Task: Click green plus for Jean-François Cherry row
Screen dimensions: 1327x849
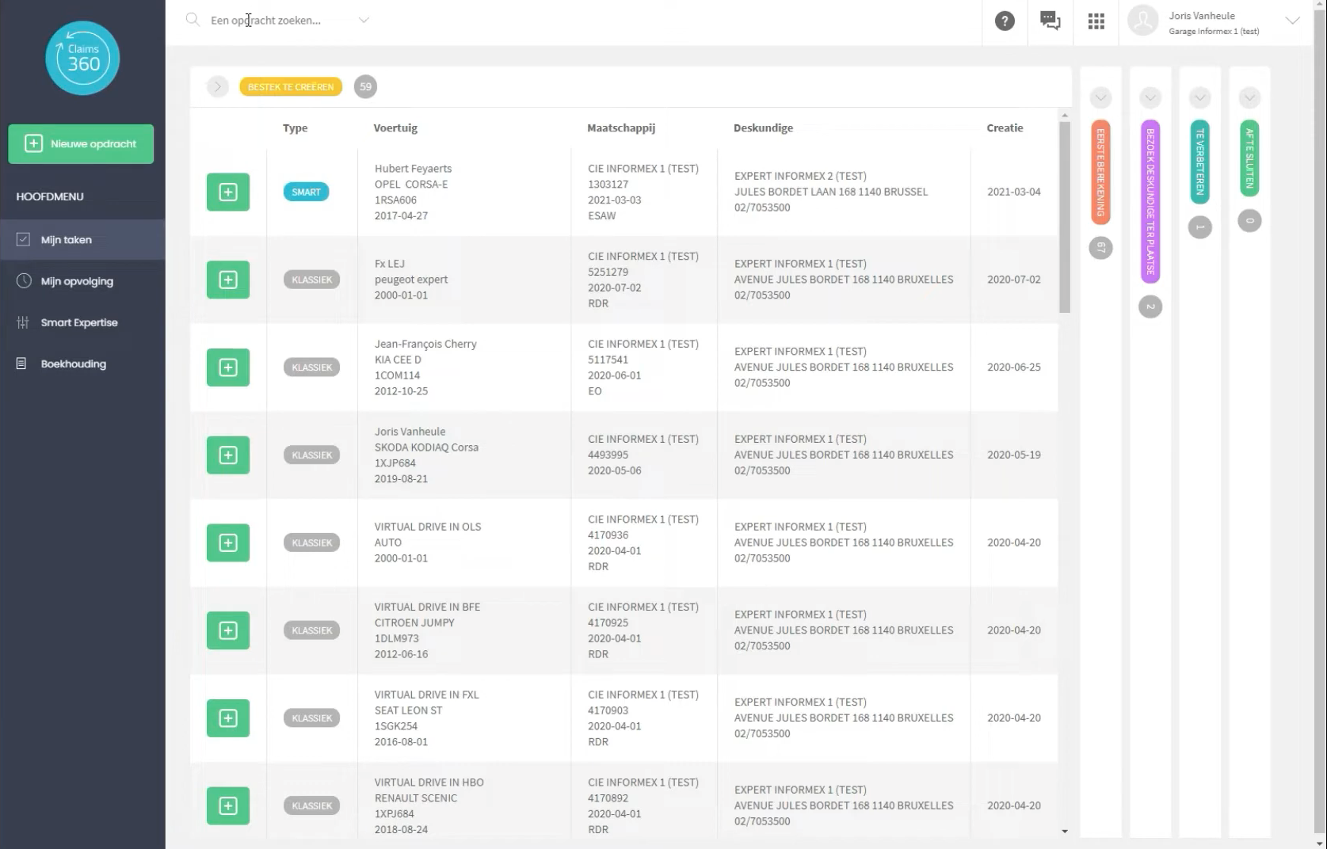Action: pos(228,367)
